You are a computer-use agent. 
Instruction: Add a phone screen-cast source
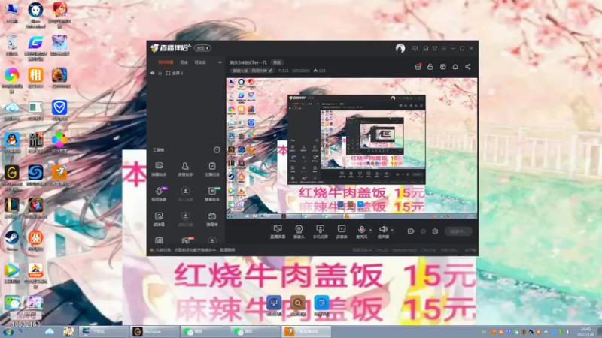(x=321, y=232)
